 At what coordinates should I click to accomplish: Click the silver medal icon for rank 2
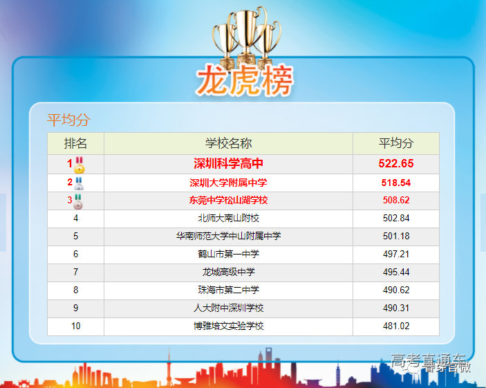coord(79,183)
